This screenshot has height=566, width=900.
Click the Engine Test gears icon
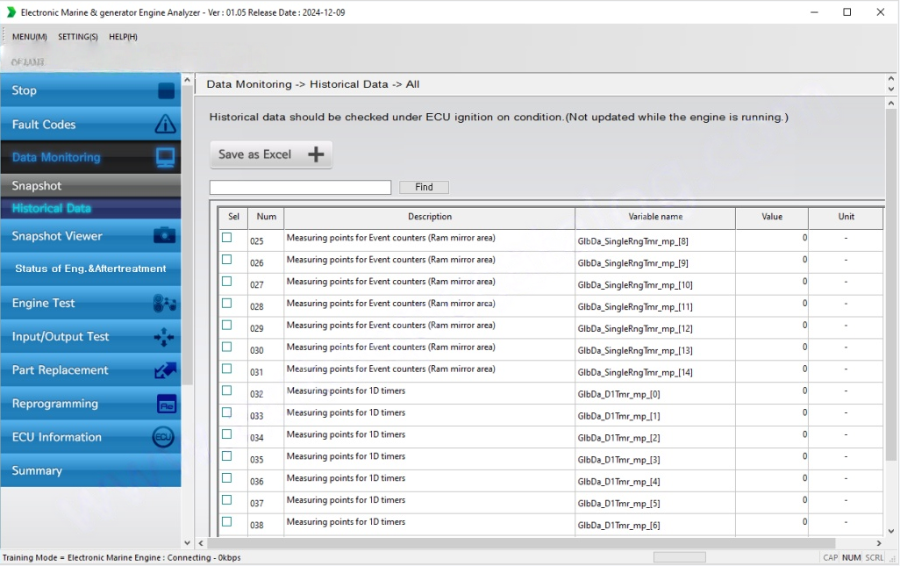point(164,304)
